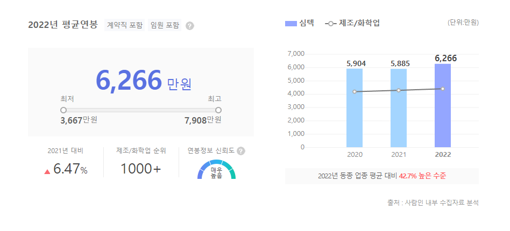Click the help icon next to 연봉정보 신뢰도
The image size is (510, 231).
(241, 151)
